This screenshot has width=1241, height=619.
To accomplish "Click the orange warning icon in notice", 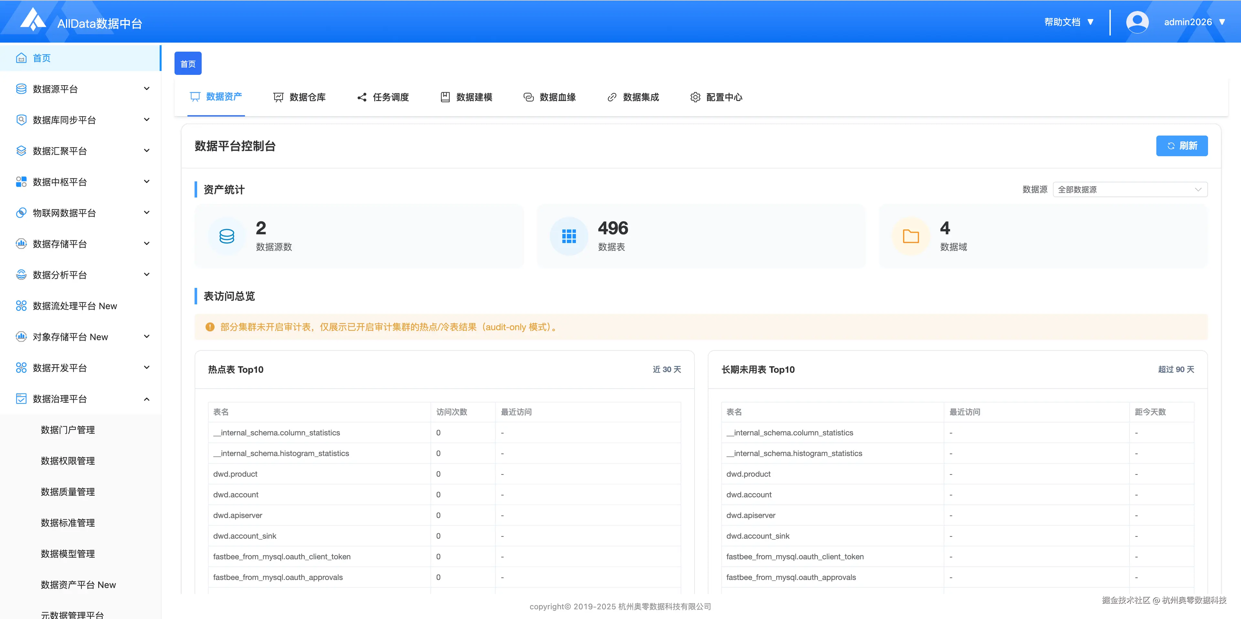I will (x=209, y=327).
